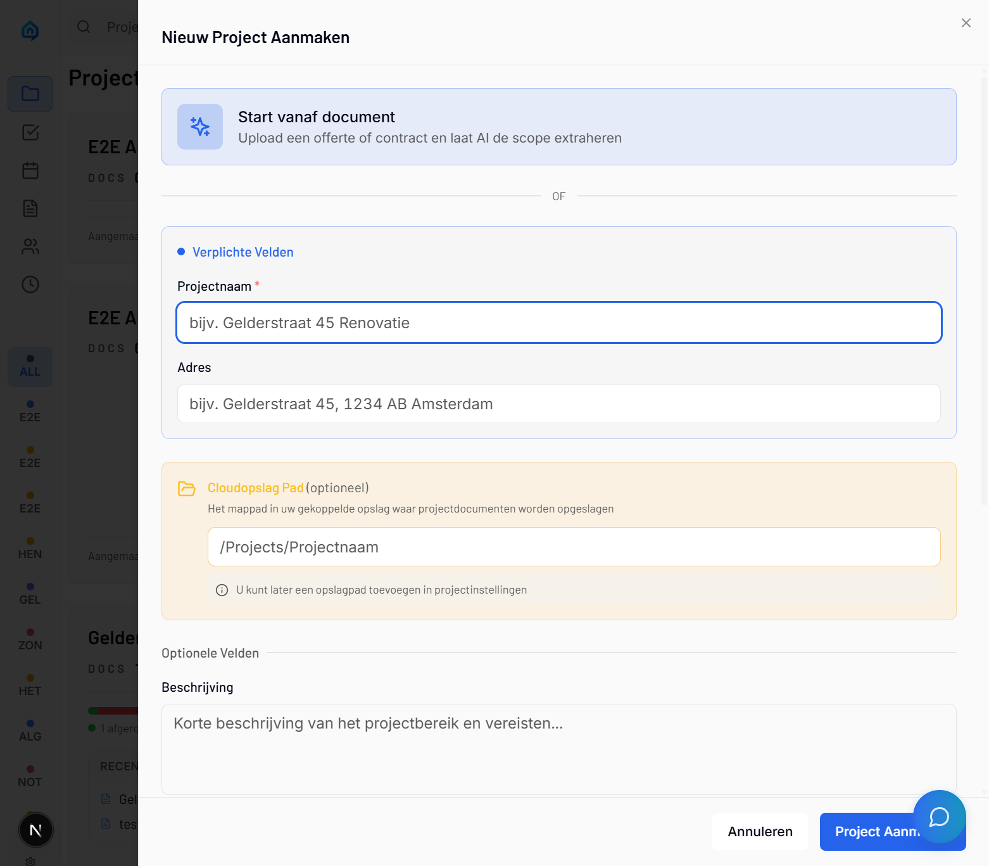This screenshot has height=866, width=989.
Task: Open the tasks checklist sidebar icon
Action: point(30,132)
